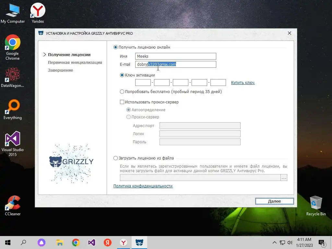The width and height of the screenshot is (332, 249).
Task: Open the Recycle Bin desktop icon
Action: pyautogui.click(x=316, y=206)
